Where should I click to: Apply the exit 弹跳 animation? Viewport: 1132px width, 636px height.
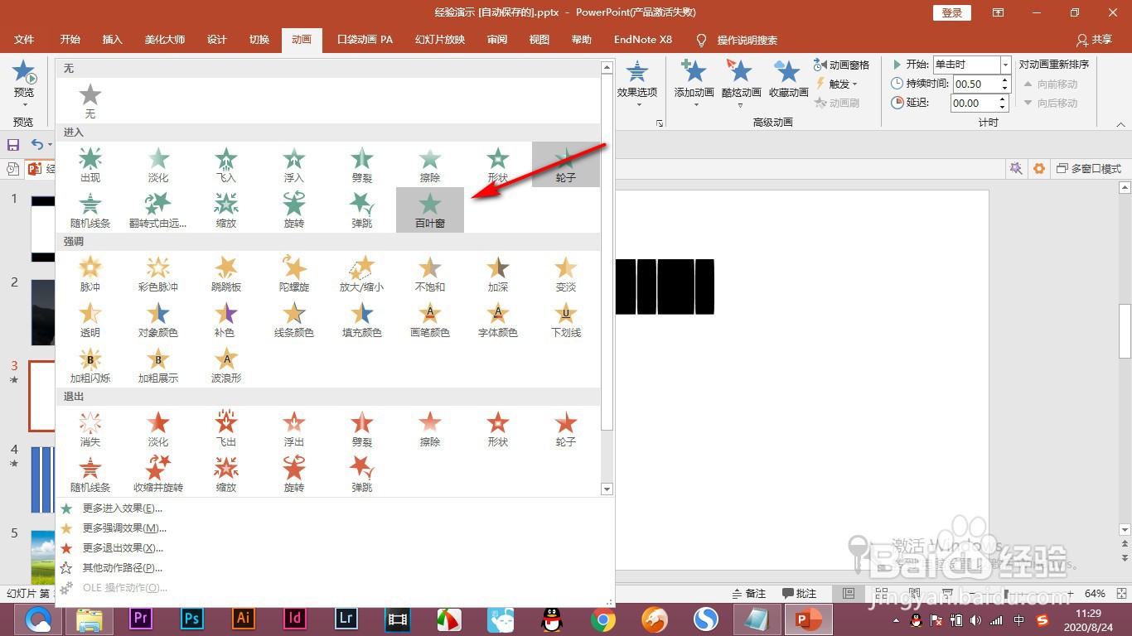click(362, 474)
